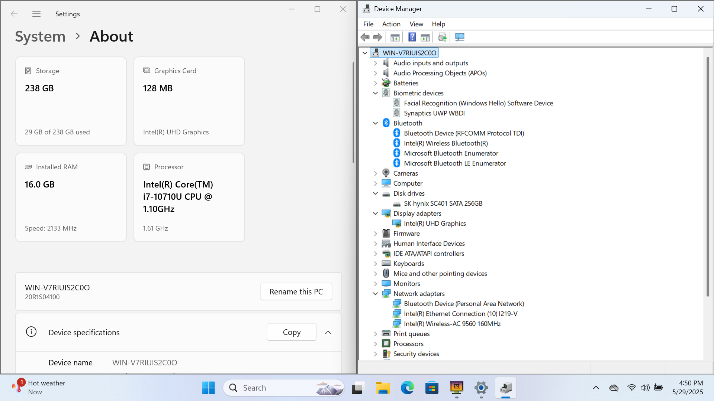Viewport: 714px width, 401px height.
Task: Collapse the Biometric devices node
Action: (375, 93)
